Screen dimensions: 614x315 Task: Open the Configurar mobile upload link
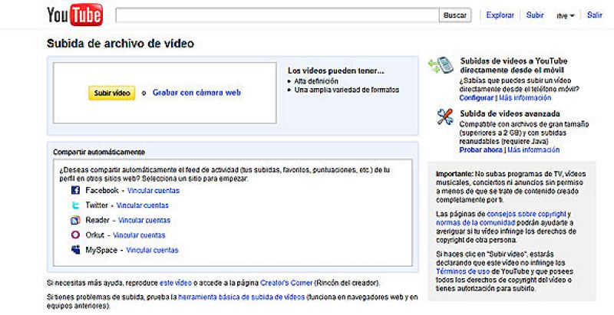(477, 98)
